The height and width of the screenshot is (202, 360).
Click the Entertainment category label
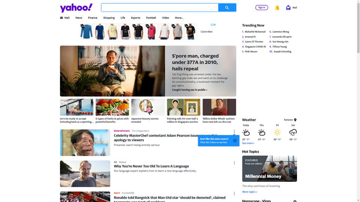coord(121,131)
